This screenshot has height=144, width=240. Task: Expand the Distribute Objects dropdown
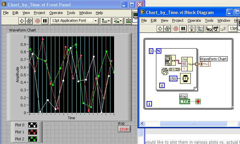point(118,21)
